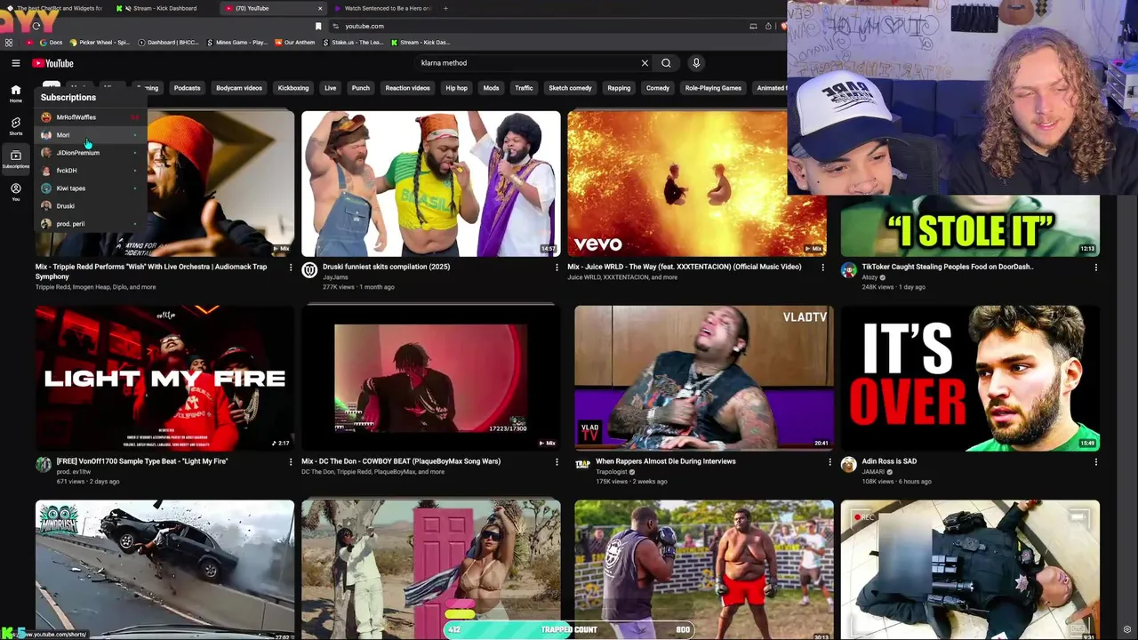Screen dimensions: 1138x640
Task: Open Our Anthem bookmark
Action: pyautogui.click(x=295, y=42)
